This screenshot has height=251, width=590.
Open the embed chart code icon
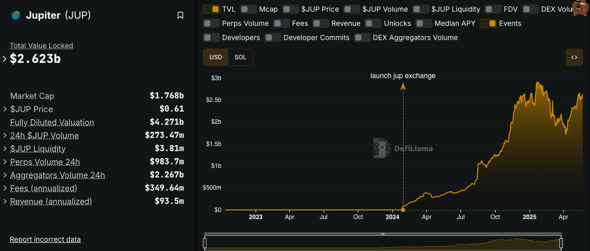[x=574, y=57]
